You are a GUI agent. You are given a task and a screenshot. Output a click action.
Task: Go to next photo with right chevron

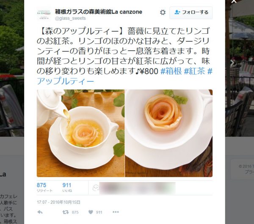click(x=232, y=63)
